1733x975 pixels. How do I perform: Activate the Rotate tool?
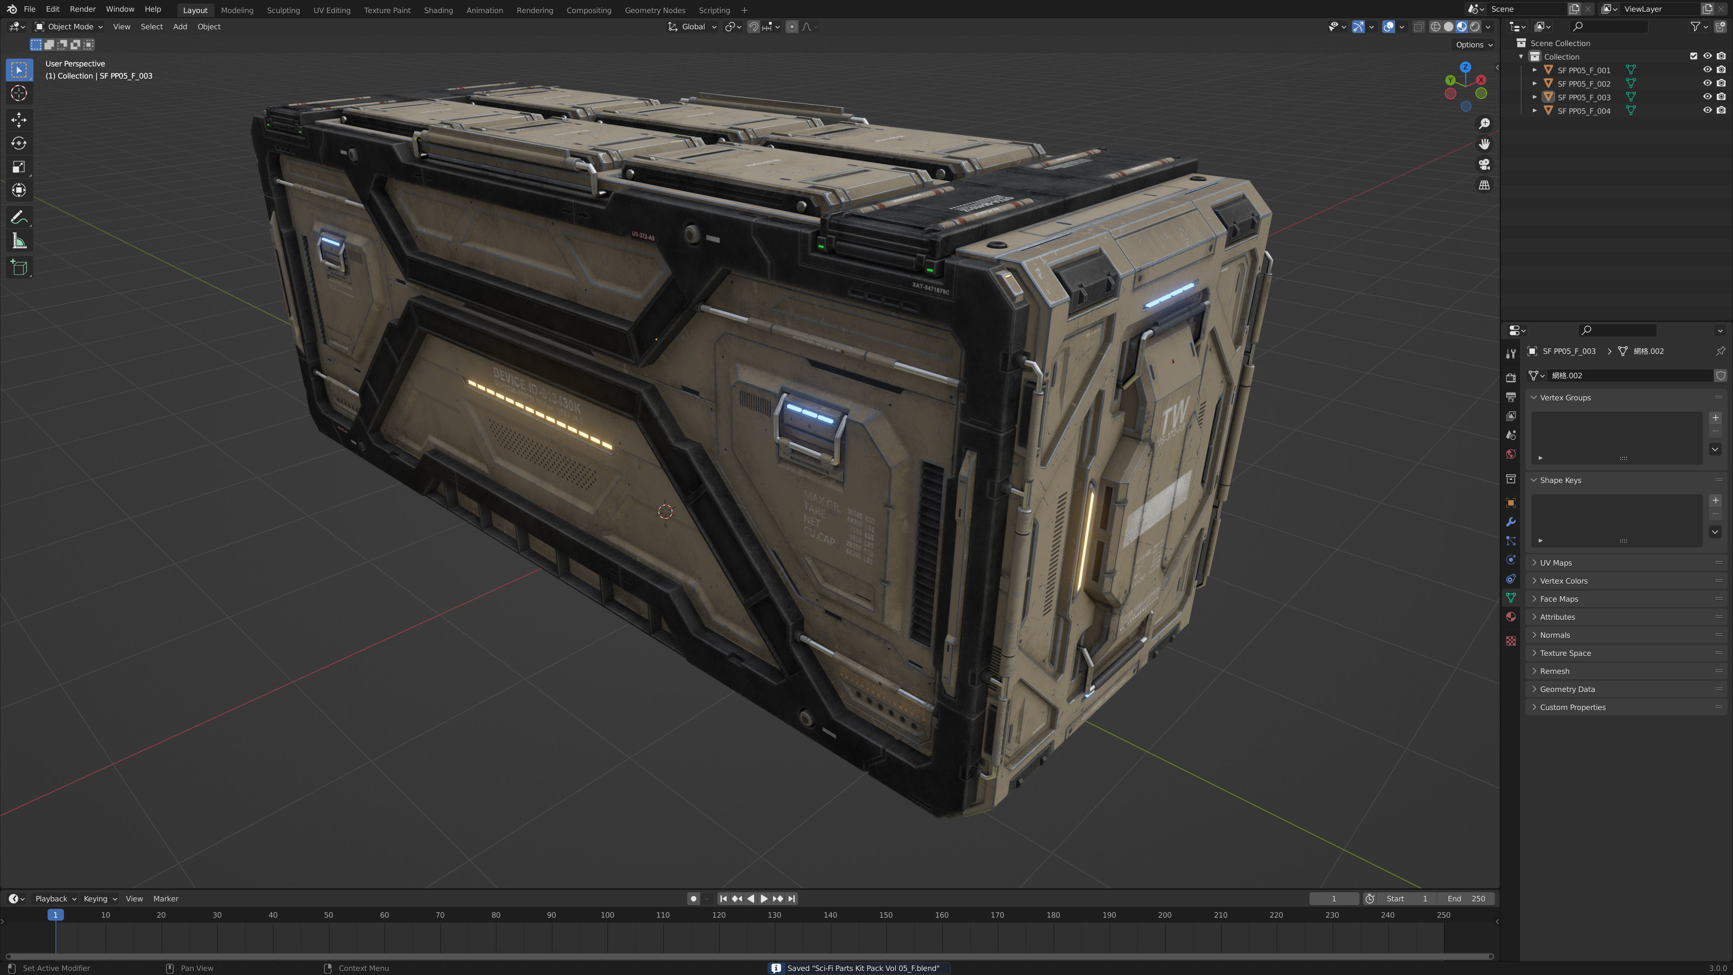pyautogui.click(x=19, y=144)
